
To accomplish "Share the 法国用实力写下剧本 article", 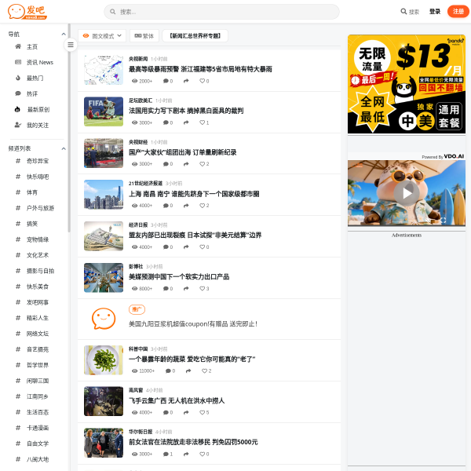I will (186, 122).
